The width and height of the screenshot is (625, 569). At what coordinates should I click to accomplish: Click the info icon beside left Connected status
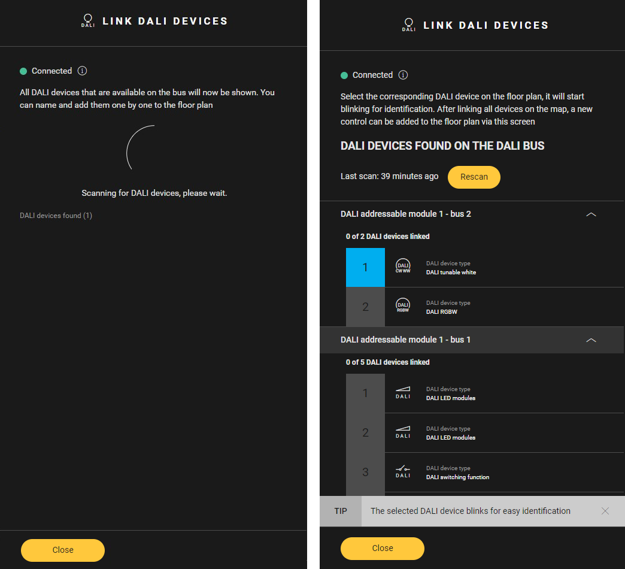[x=83, y=71]
